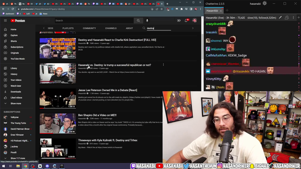Image resolution: width=301 pixels, height=169 pixels.
Task: Click the Ben Shapiro video thumbnail
Action: tap(57, 123)
